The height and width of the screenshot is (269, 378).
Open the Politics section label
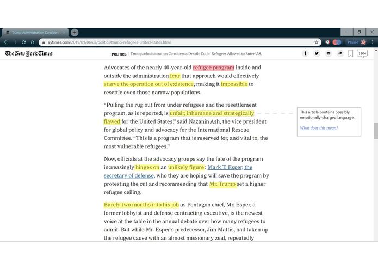click(x=119, y=54)
